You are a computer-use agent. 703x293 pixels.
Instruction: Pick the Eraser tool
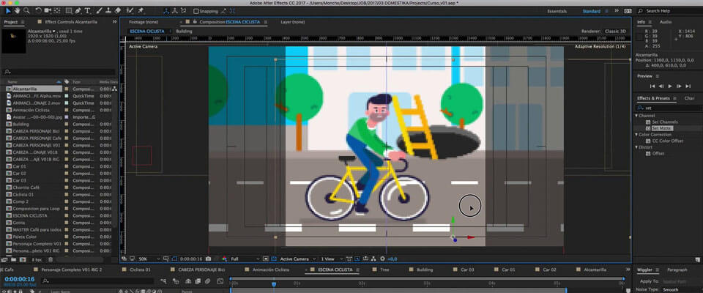pyautogui.click(x=118, y=11)
